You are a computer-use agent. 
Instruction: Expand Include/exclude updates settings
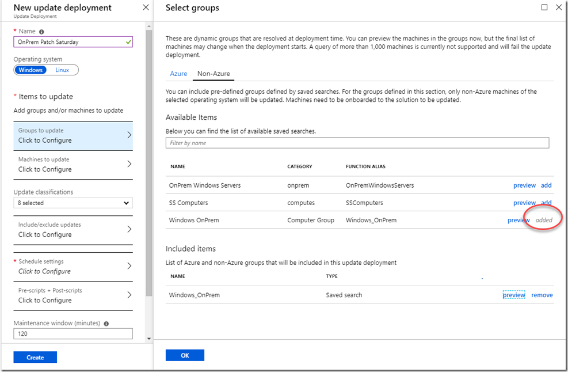73,230
